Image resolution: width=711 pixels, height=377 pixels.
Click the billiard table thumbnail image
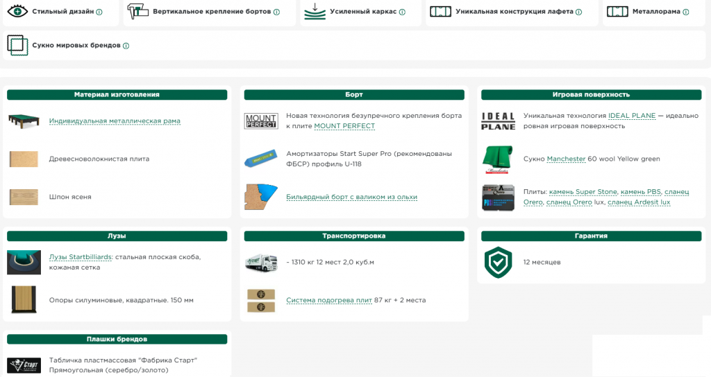24,121
